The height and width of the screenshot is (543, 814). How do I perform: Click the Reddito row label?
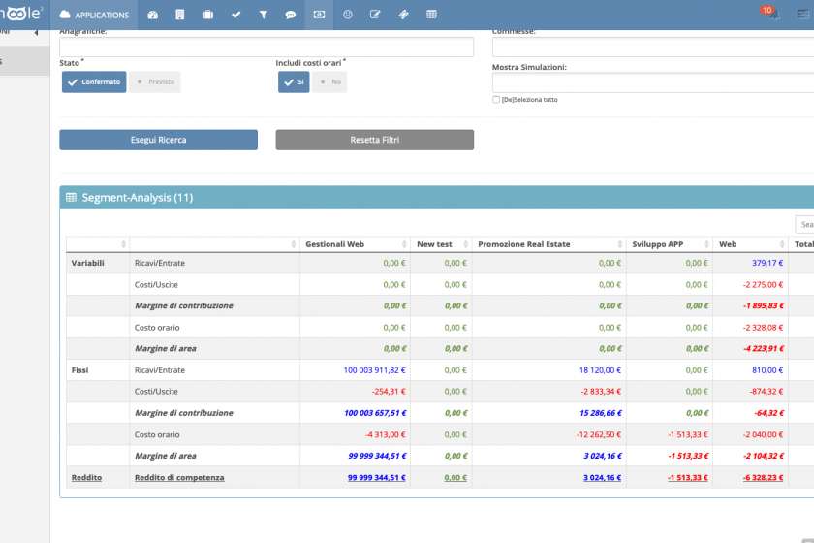click(x=86, y=477)
